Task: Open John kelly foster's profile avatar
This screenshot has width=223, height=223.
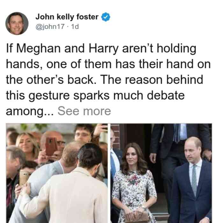Action: 17,24
